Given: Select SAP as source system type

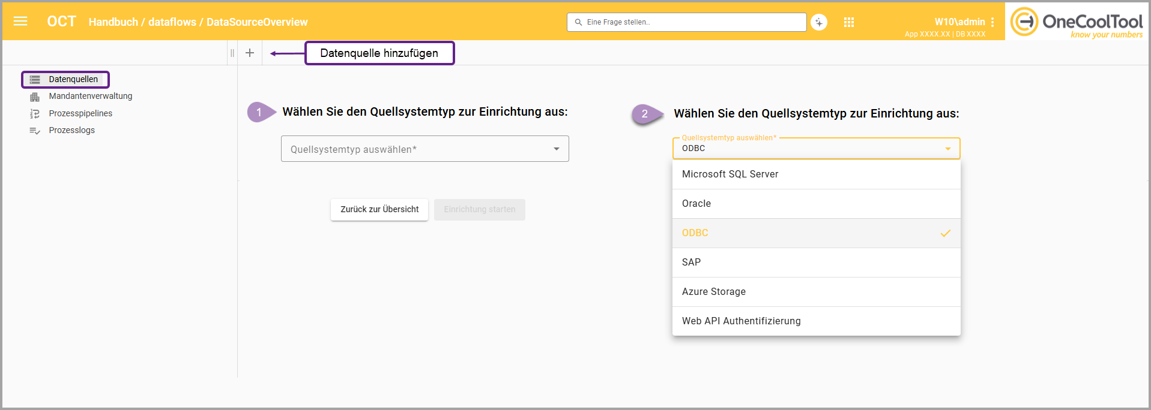Looking at the screenshot, I should point(817,263).
